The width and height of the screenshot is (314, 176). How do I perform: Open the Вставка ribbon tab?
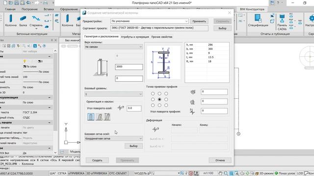coord(49,9)
